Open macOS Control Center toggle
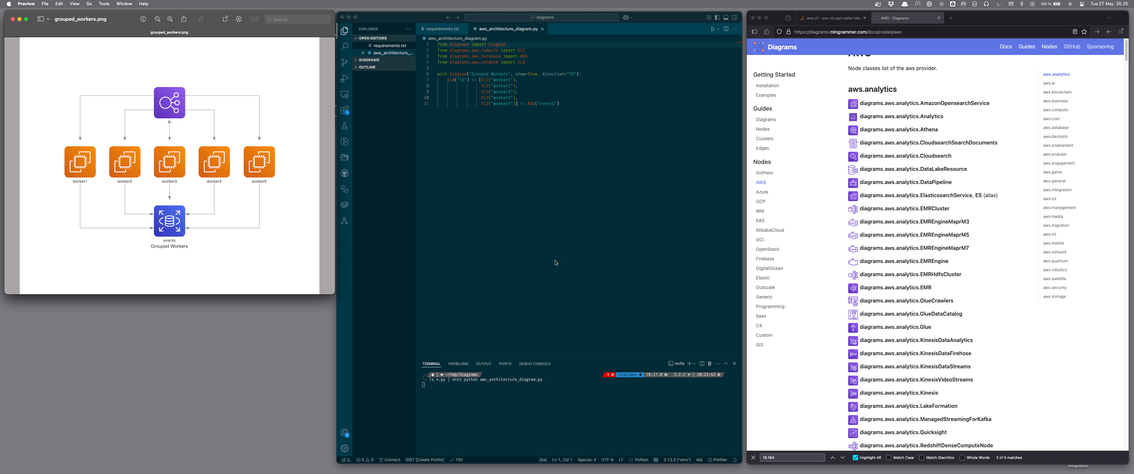 click(1082, 4)
